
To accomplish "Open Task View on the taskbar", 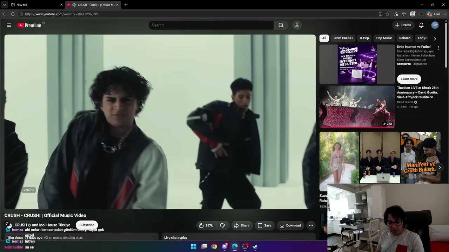I will point(204,246).
